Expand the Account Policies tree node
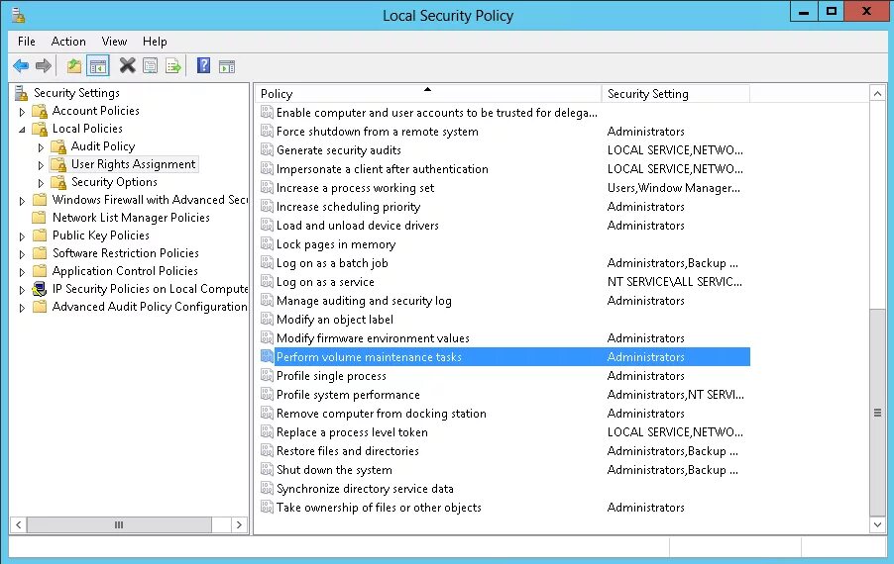The width and height of the screenshot is (894, 564). tap(22, 111)
